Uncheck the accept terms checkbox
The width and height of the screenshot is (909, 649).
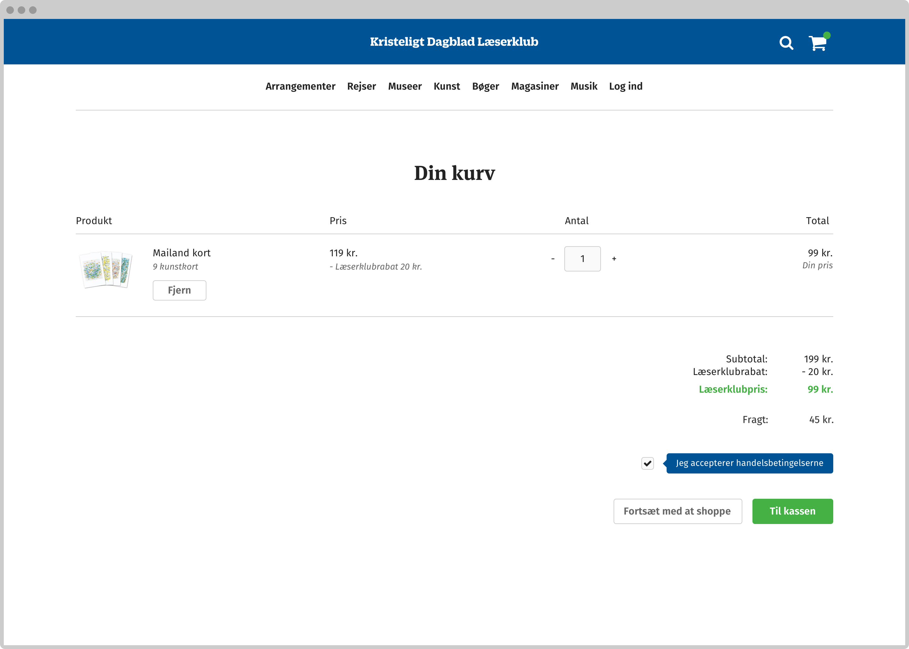pyautogui.click(x=647, y=464)
